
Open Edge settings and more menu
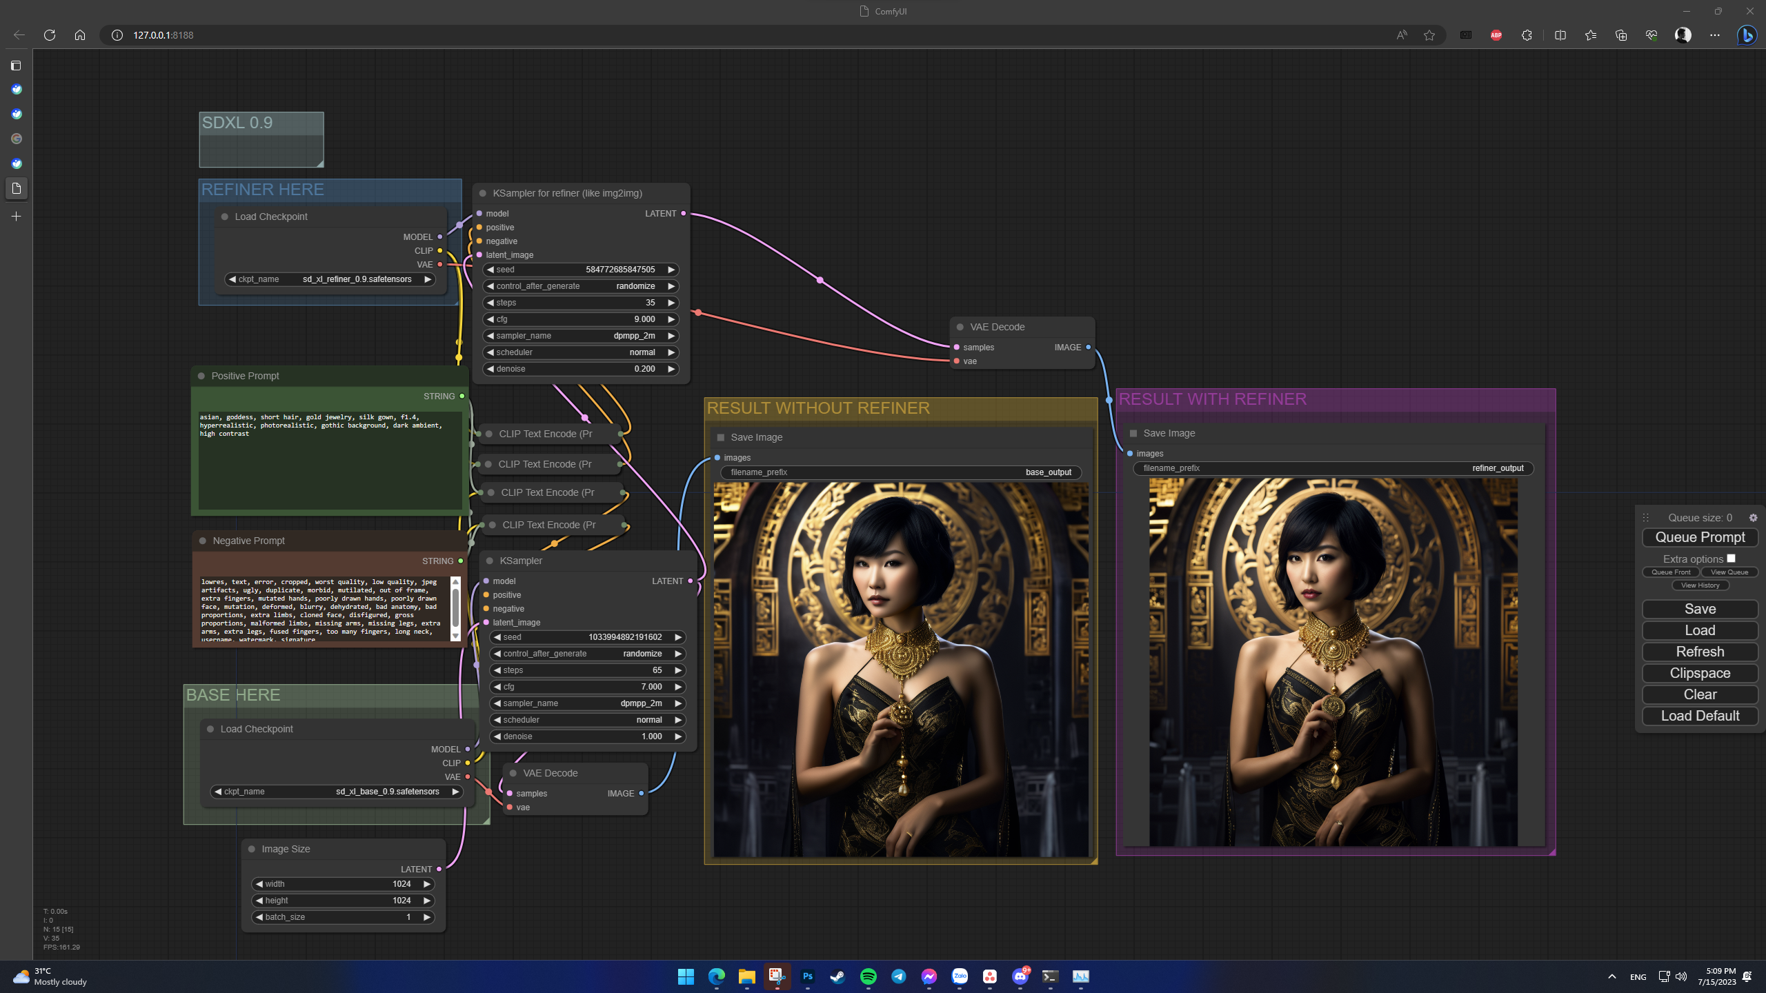(x=1715, y=35)
